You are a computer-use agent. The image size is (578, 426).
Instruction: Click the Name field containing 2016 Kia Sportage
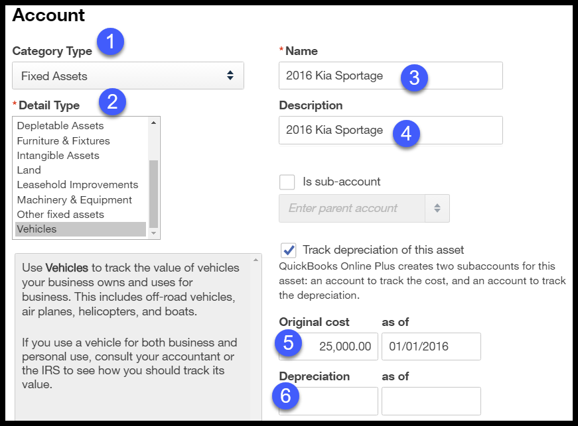tap(391, 76)
